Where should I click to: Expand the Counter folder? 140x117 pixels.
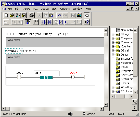point(113,46)
